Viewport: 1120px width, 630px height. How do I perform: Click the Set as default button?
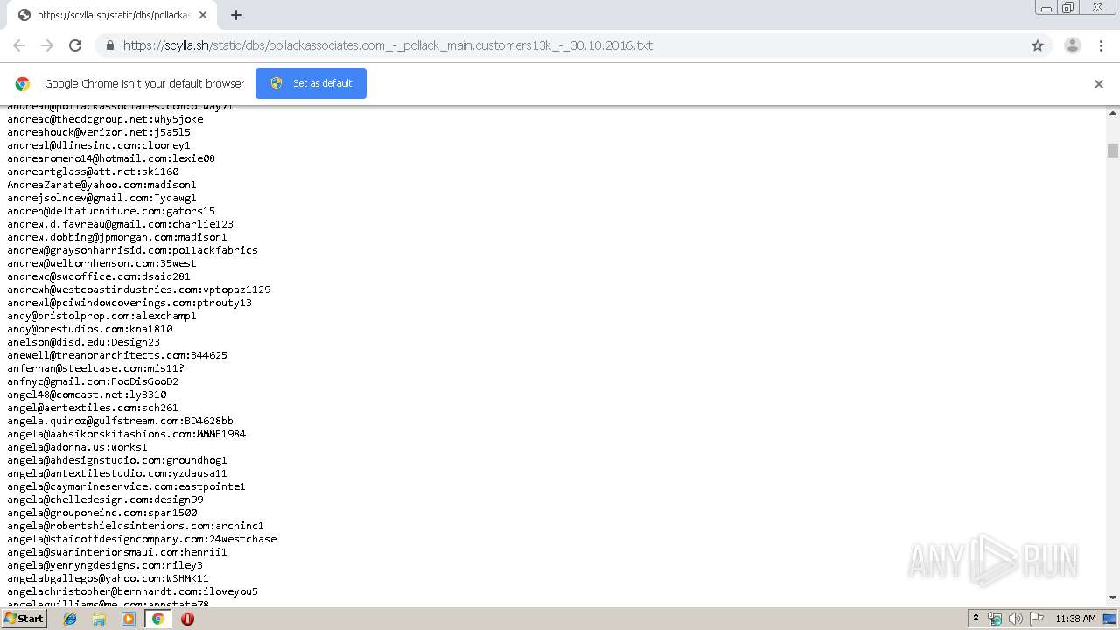point(311,83)
